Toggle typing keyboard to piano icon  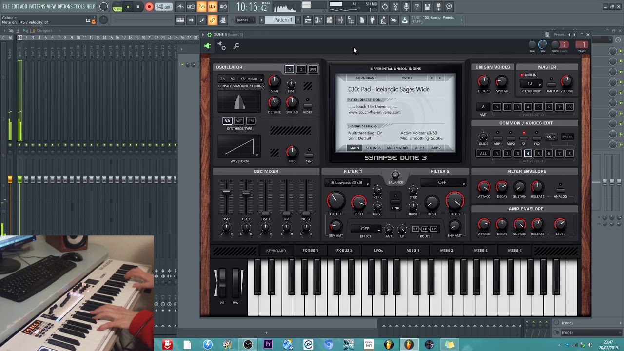[180, 20]
